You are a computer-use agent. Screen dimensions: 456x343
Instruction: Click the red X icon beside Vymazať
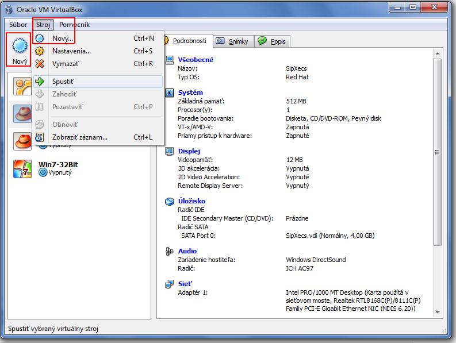click(40, 64)
